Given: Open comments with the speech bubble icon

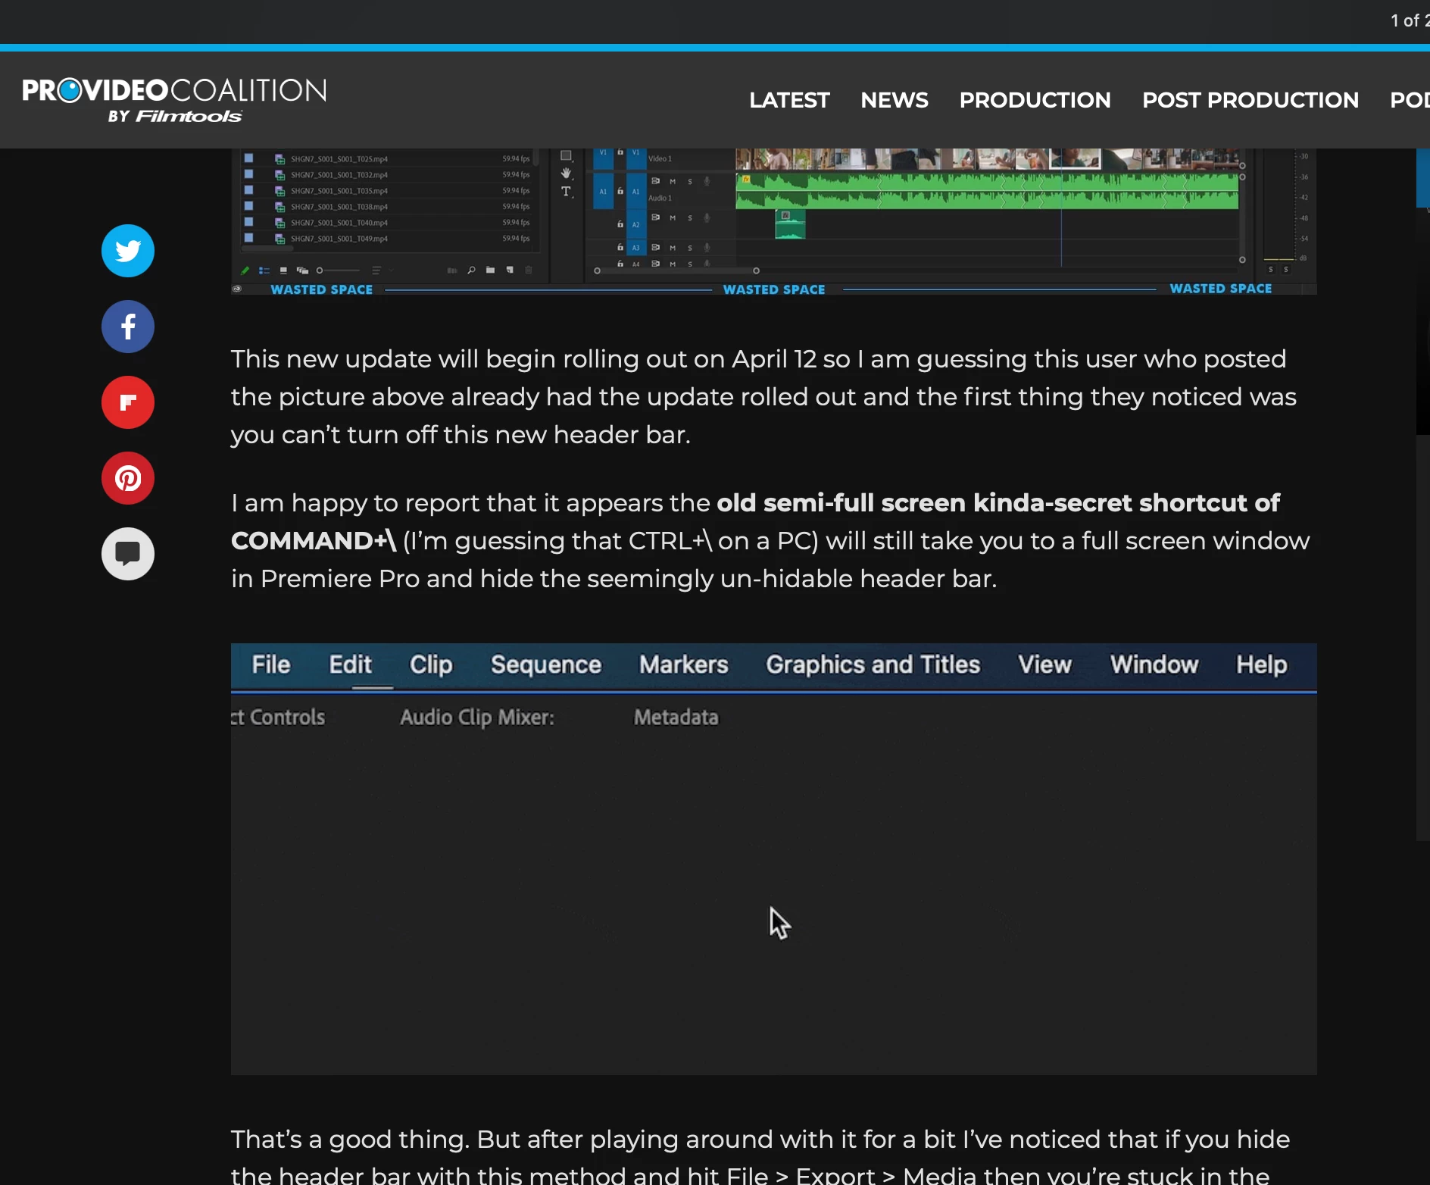Looking at the screenshot, I should pos(128,554).
